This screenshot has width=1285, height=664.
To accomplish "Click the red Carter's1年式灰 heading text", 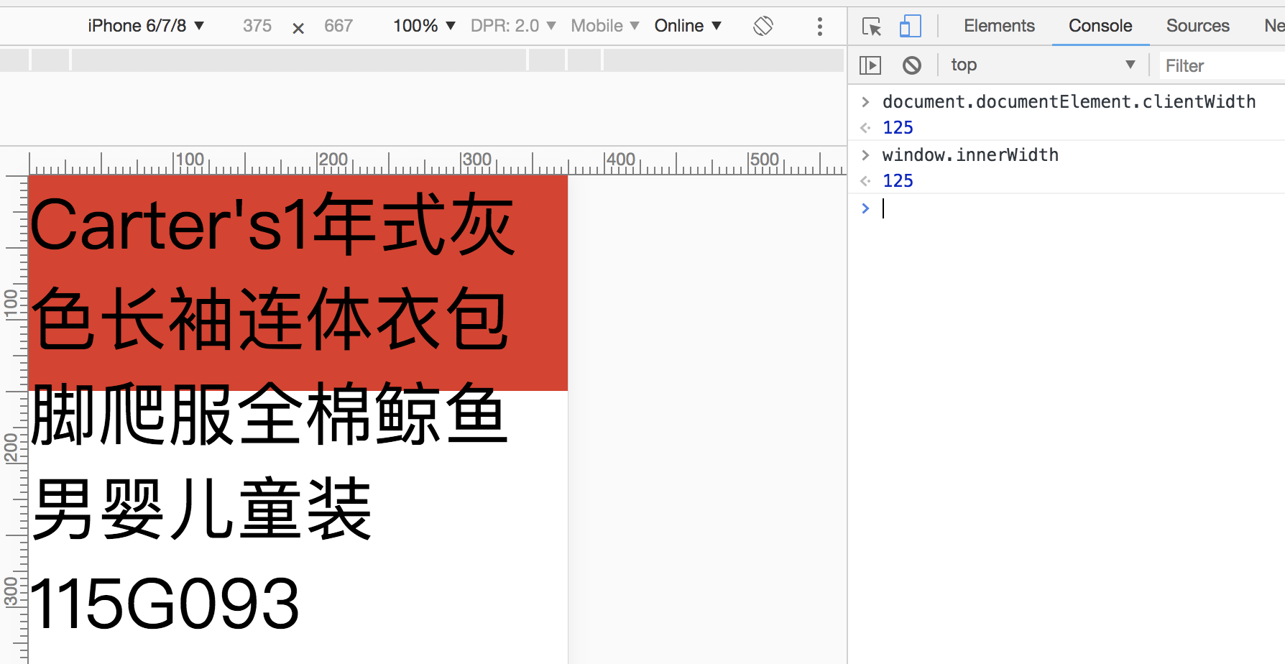I will pos(272,225).
